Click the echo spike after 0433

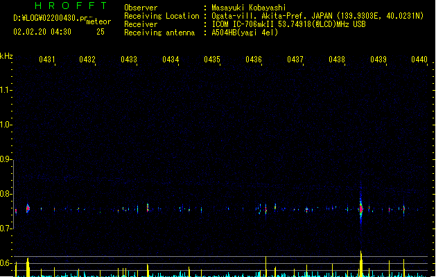[148, 208]
